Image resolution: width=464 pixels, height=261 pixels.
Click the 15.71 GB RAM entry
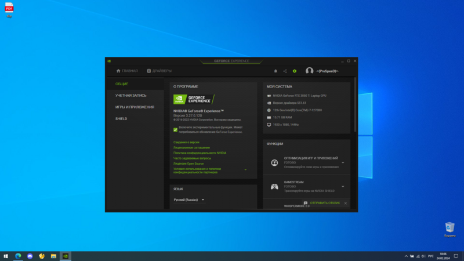click(282, 118)
